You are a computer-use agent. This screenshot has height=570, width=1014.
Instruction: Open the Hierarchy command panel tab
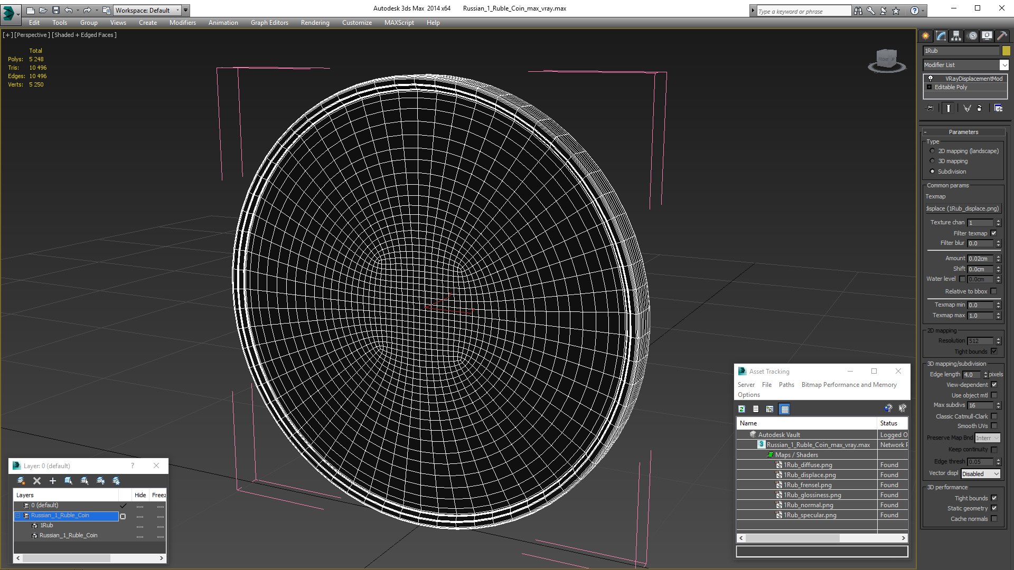pos(956,36)
